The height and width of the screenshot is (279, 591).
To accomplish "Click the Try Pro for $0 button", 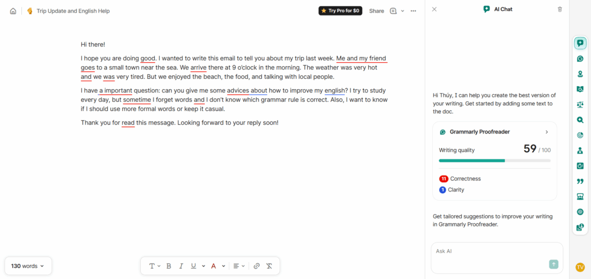I will click(341, 11).
